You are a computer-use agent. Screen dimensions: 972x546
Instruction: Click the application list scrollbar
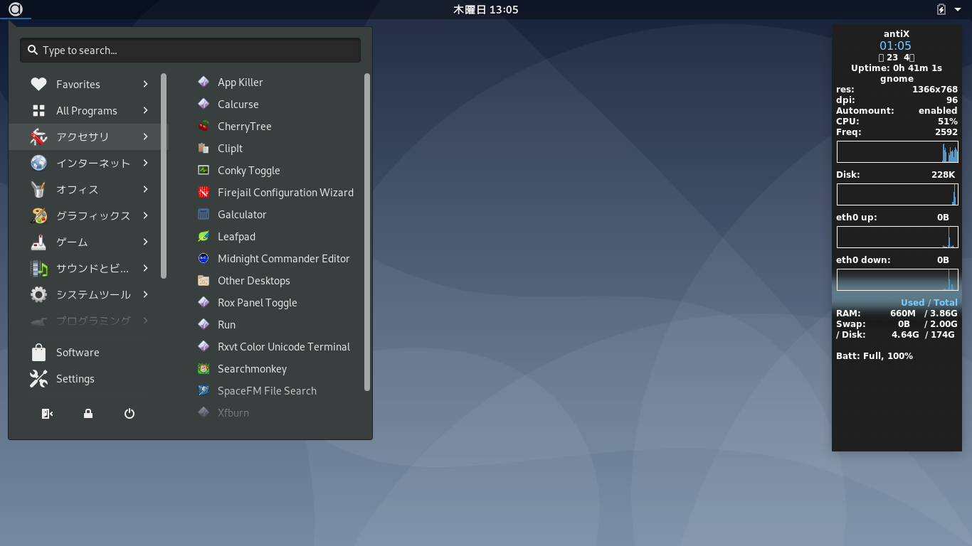click(x=367, y=232)
